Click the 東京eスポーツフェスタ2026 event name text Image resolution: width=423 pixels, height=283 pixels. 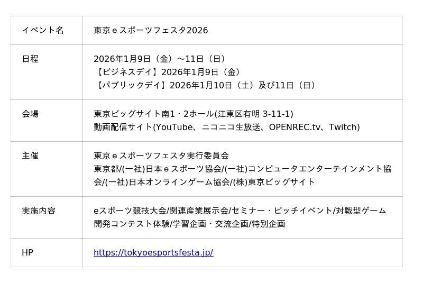151,30
